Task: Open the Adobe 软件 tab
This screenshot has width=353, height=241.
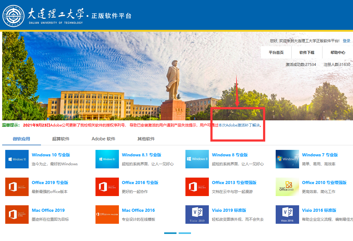Action: click(103, 139)
